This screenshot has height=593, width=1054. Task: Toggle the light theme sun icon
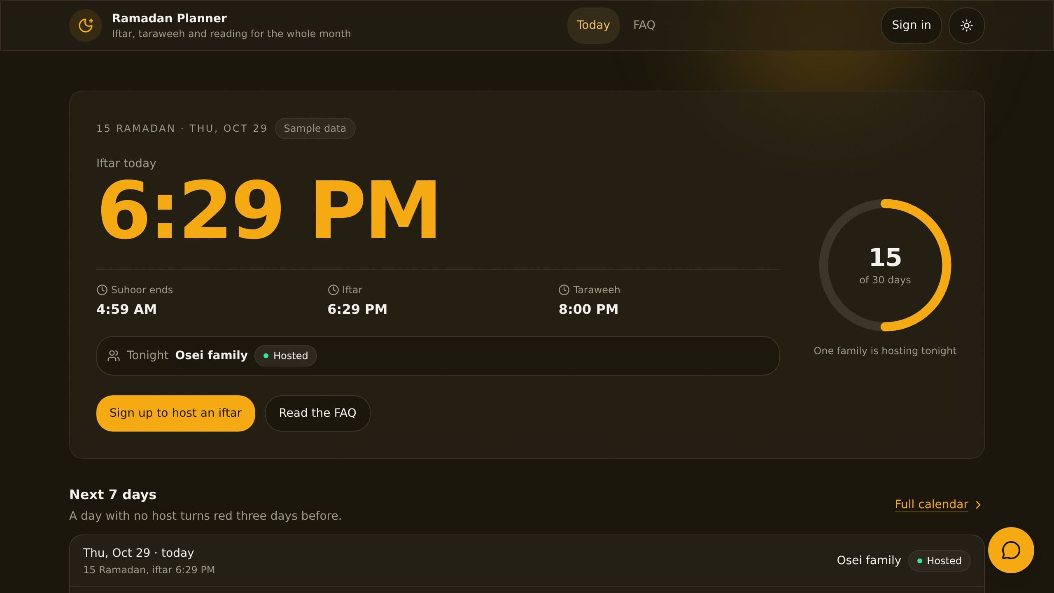[966, 26]
